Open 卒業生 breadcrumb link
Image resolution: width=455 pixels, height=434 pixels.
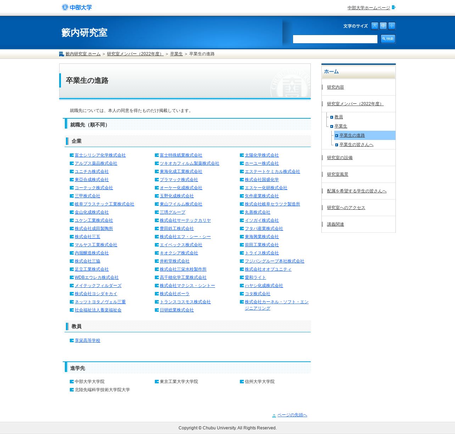click(x=176, y=54)
